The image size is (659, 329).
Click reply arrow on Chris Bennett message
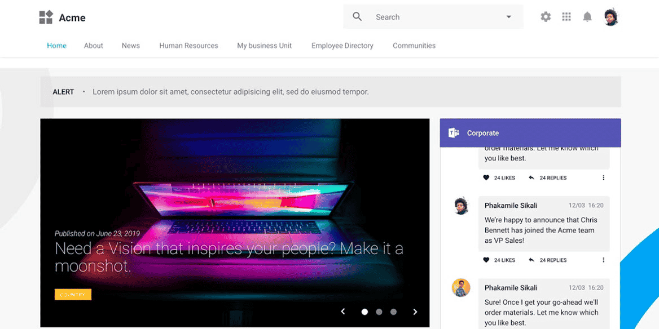(531, 260)
